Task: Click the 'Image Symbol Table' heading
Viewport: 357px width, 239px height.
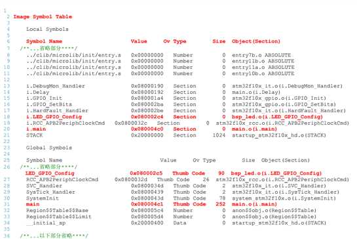Action: pos(43,16)
